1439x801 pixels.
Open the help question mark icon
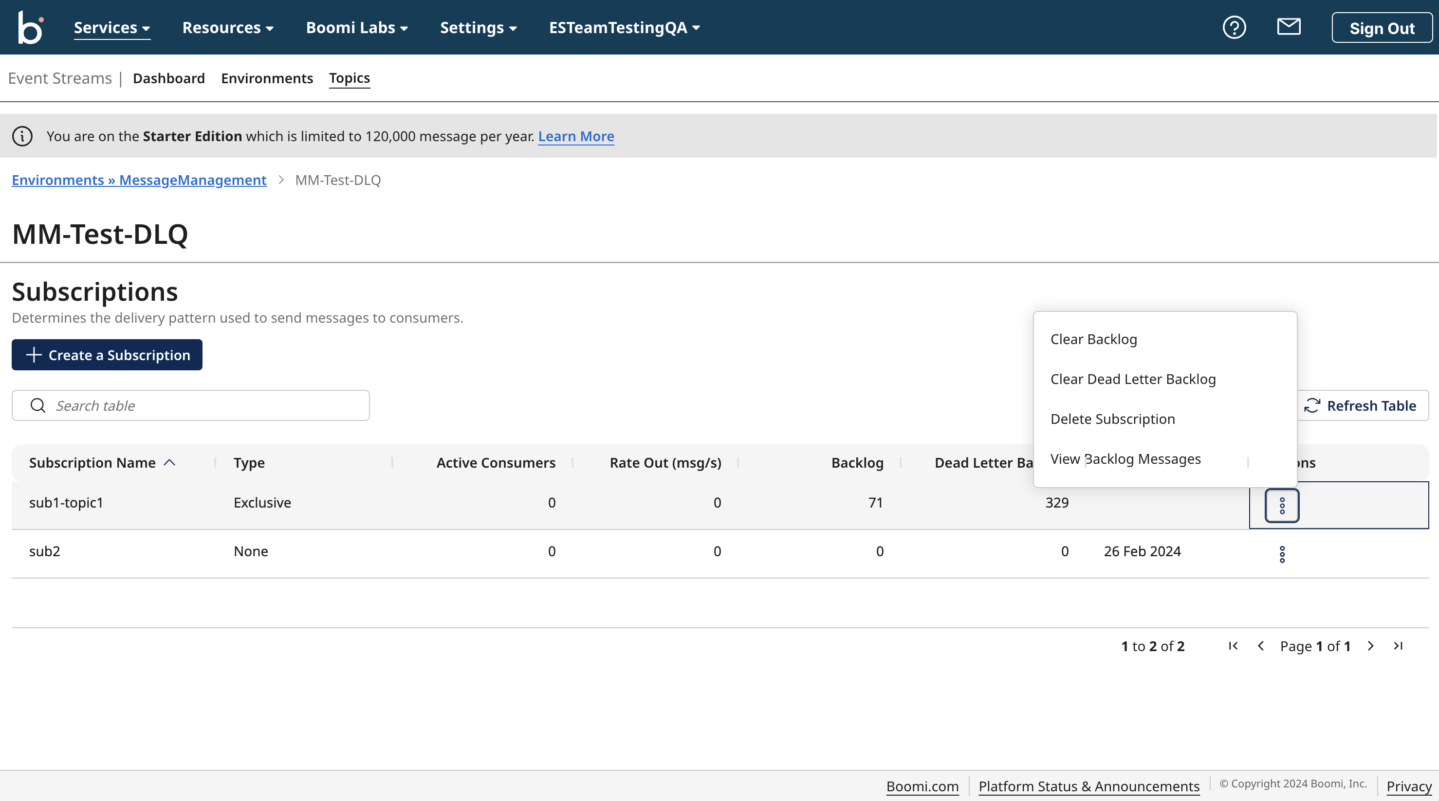pos(1234,27)
